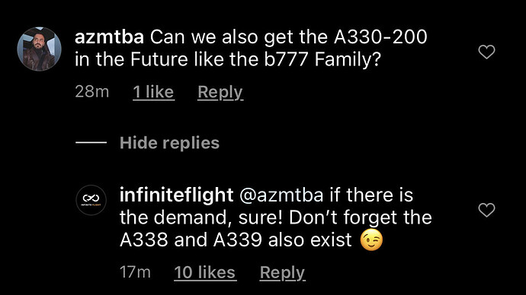
Task: Open the azmtba username link
Action: tap(109, 36)
